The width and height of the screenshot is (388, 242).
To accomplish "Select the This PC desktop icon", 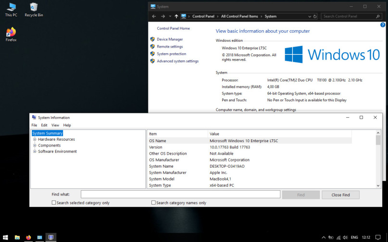I will pos(11,8).
